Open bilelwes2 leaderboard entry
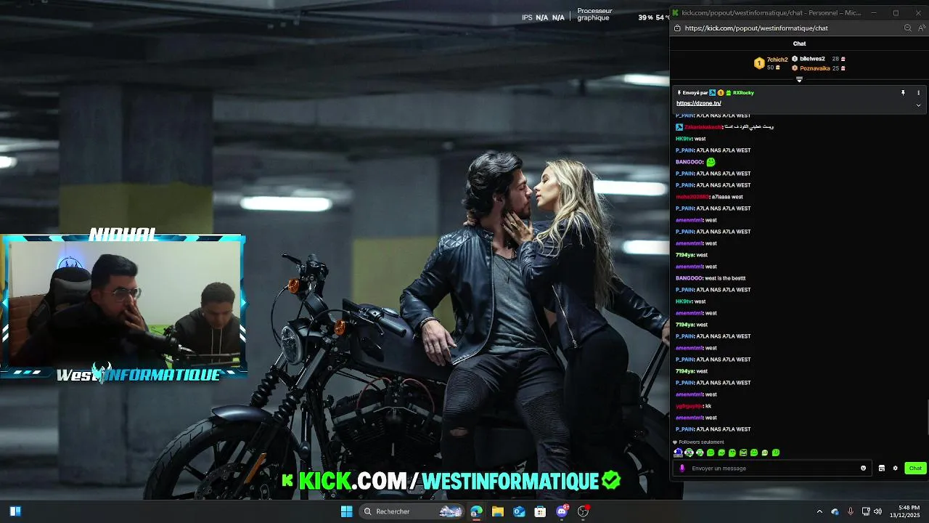Image resolution: width=929 pixels, height=523 pixels. click(818, 59)
